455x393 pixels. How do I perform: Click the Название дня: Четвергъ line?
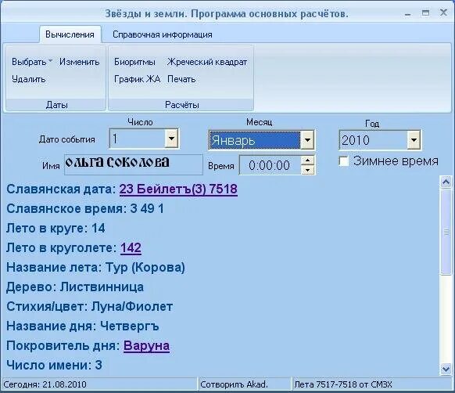(83, 326)
